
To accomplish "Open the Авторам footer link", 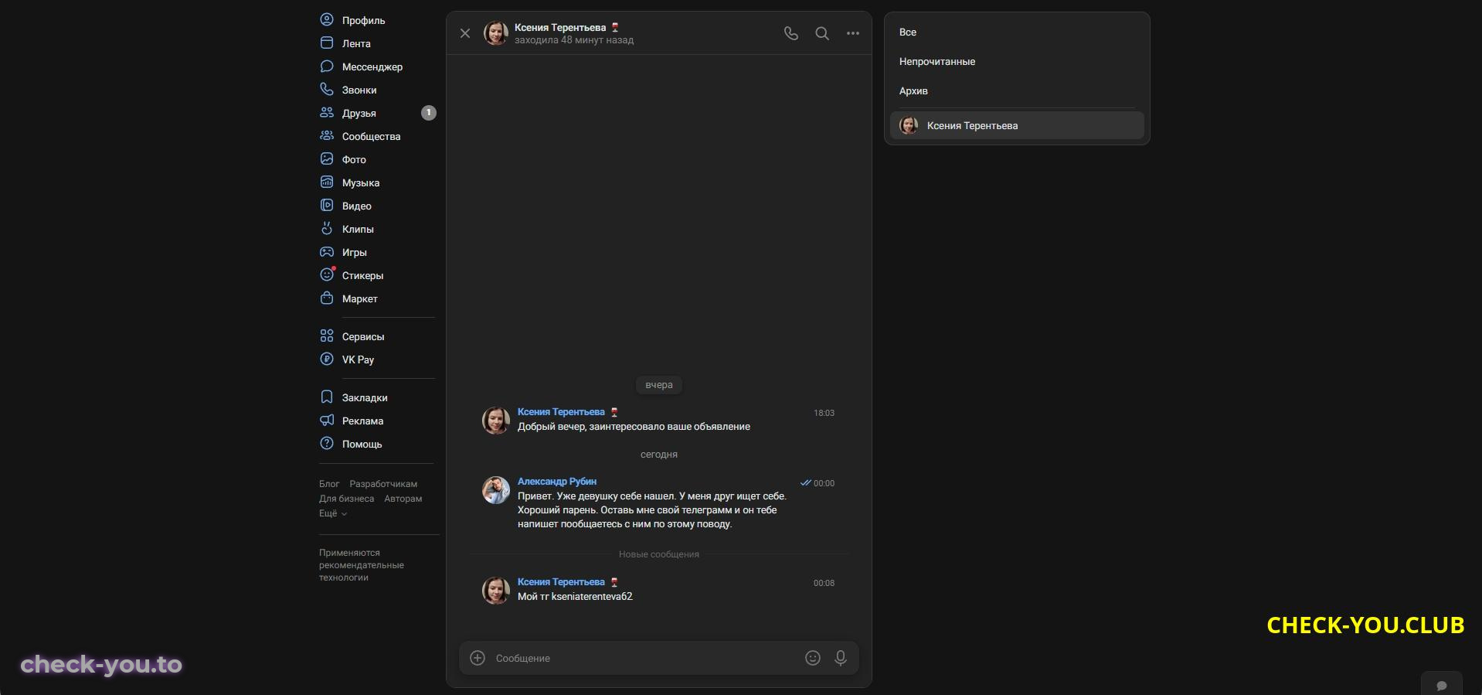I will (403, 499).
